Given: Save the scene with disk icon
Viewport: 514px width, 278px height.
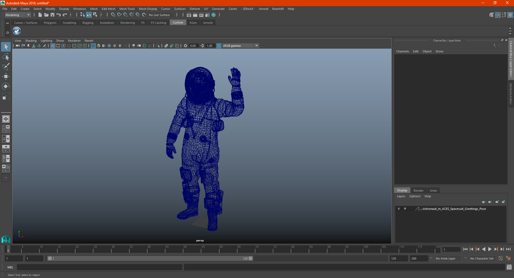Looking at the screenshot, I should click(52, 15).
